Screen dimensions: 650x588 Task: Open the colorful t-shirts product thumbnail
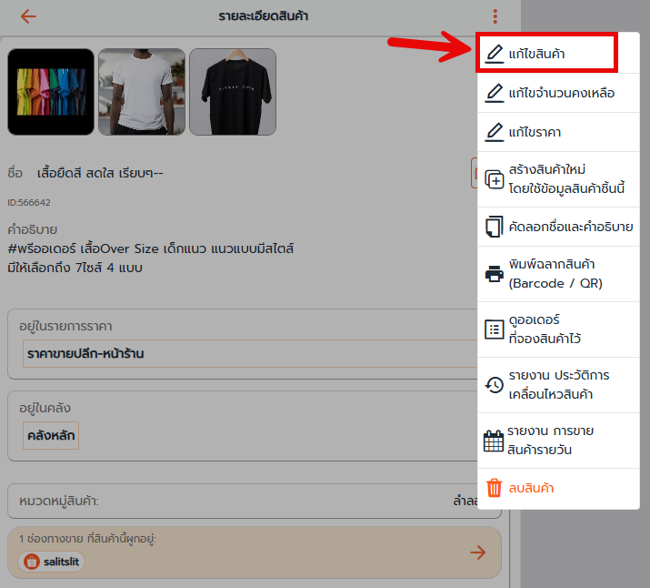click(50, 91)
